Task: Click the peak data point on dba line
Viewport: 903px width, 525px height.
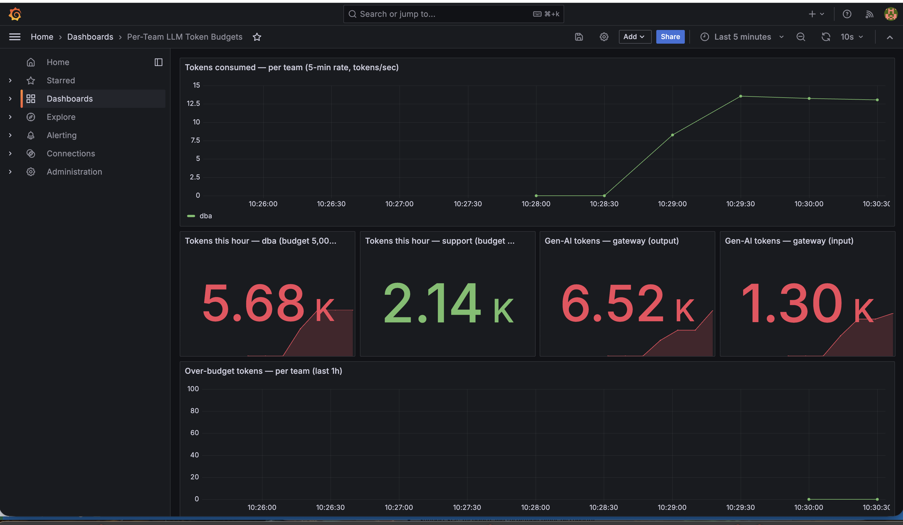Action: point(741,96)
